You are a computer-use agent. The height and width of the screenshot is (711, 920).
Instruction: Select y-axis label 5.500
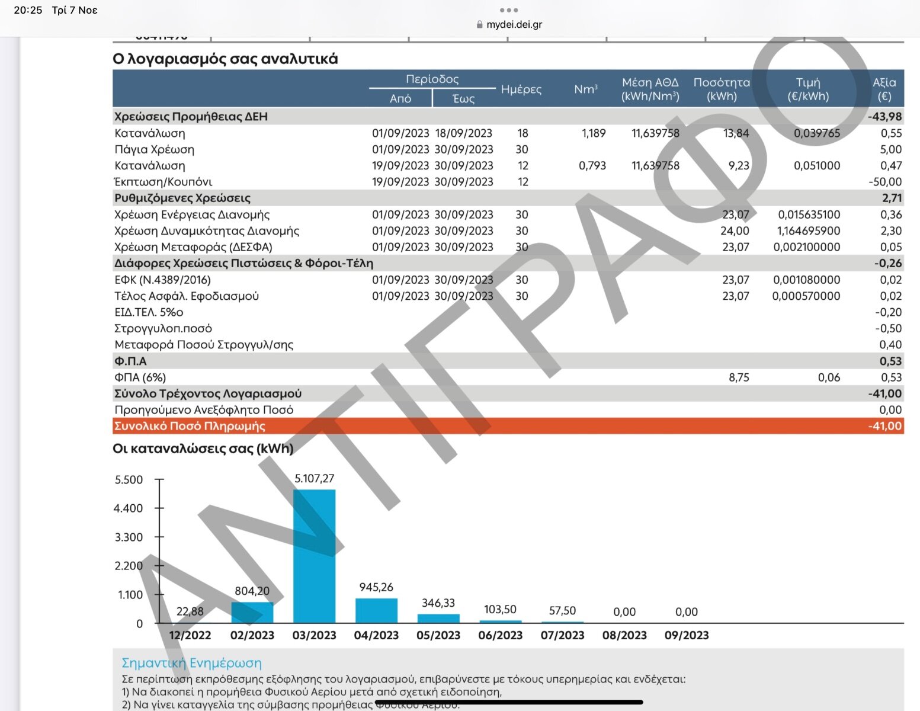[129, 480]
